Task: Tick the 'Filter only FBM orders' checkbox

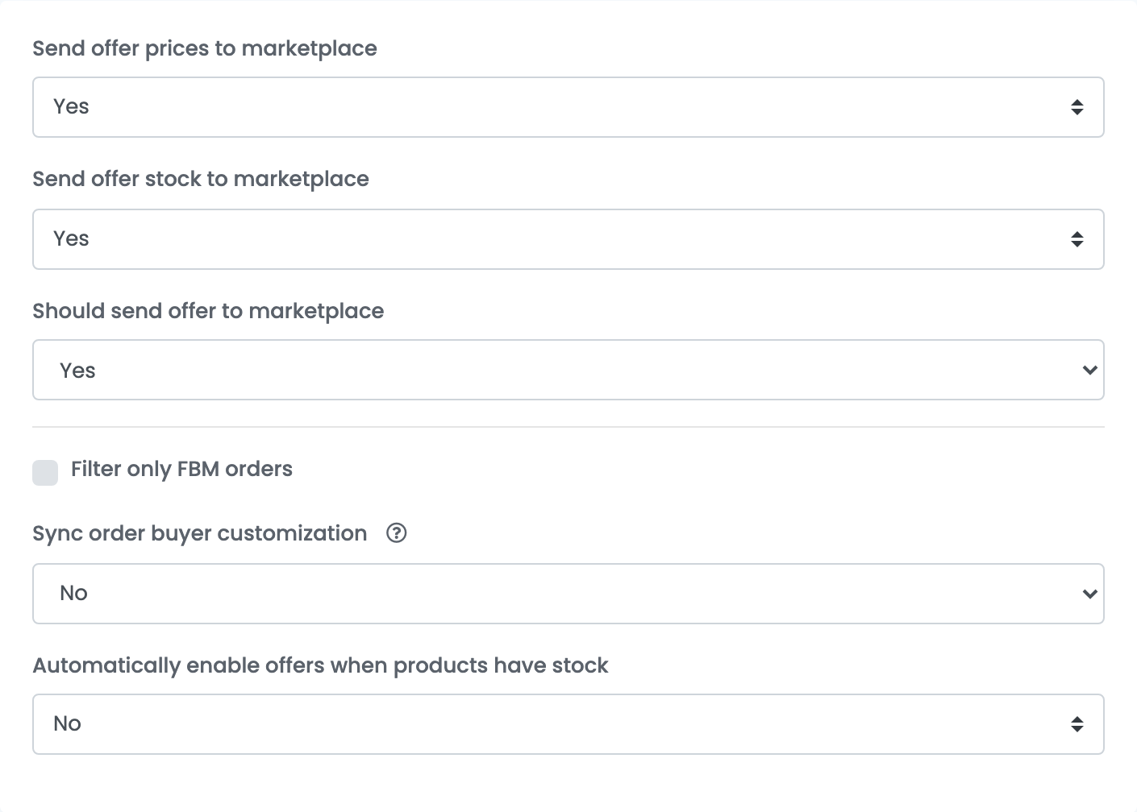Action: (45, 473)
